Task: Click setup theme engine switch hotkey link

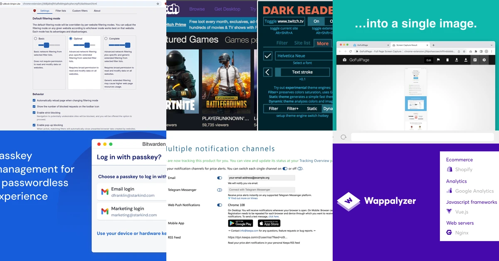Action: 302,116
